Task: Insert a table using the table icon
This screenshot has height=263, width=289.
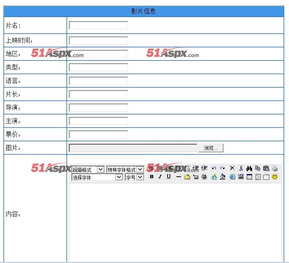Action: click(249, 177)
